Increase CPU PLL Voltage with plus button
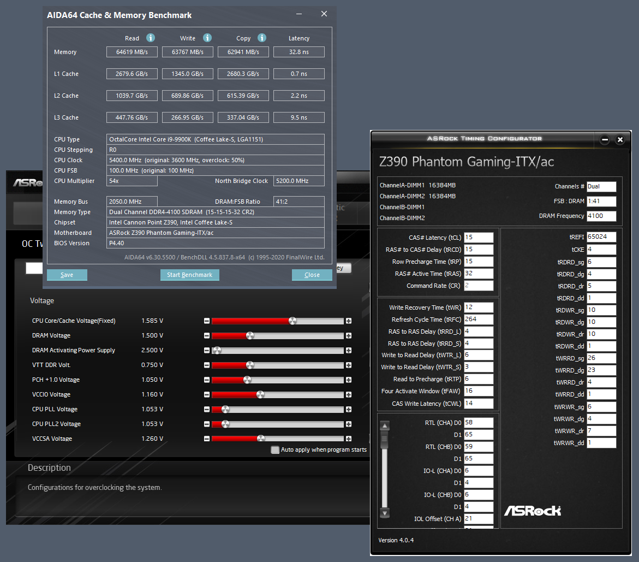 (x=349, y=409)
